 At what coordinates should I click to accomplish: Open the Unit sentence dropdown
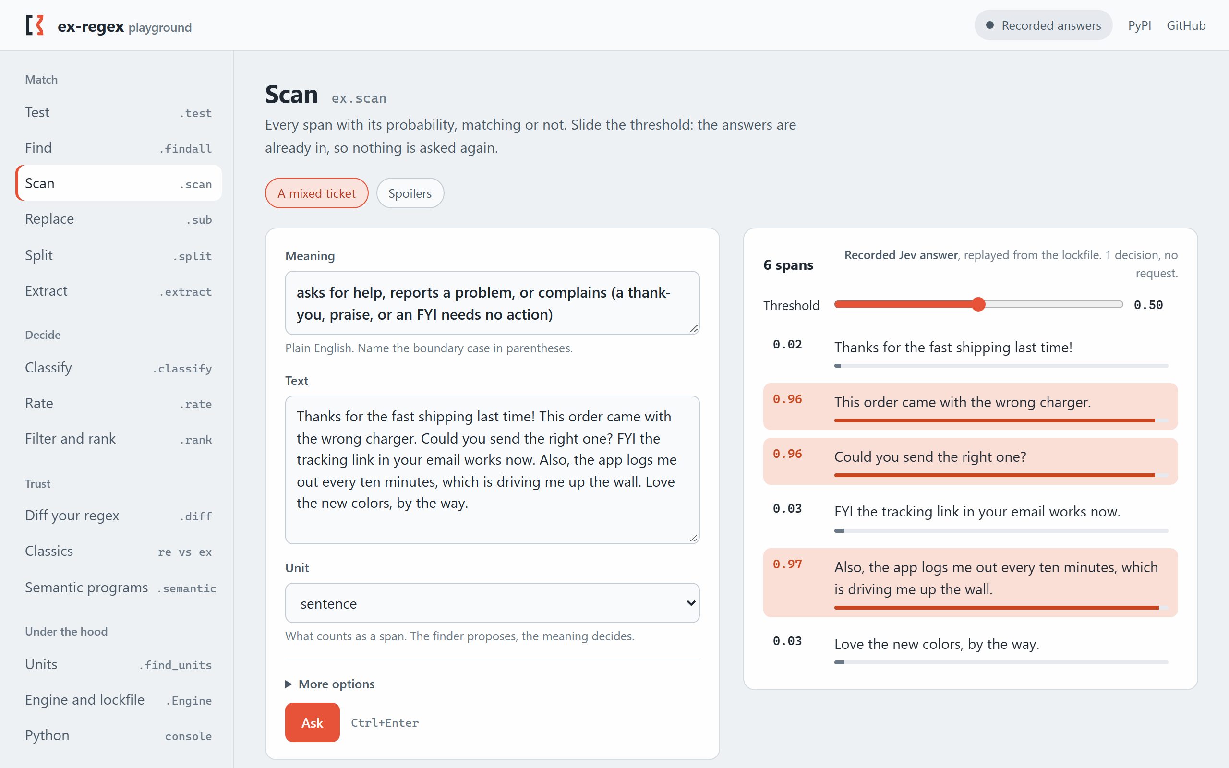click(492, 603)
